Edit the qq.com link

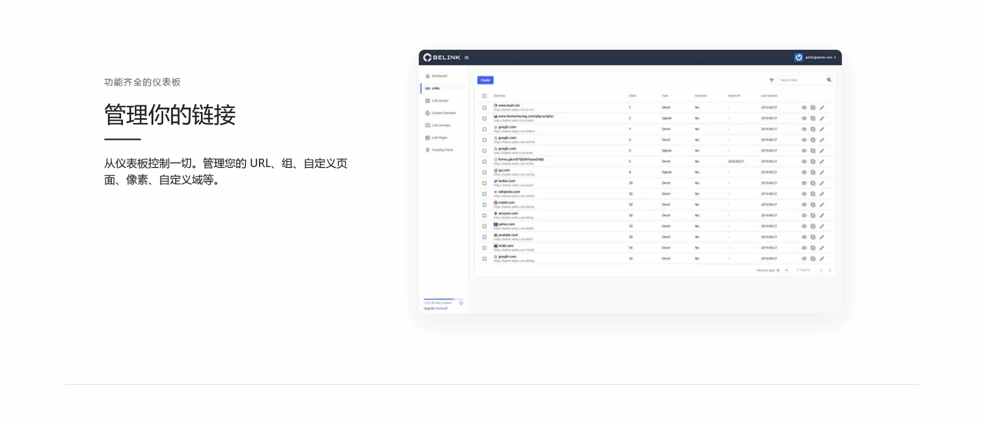click(822, 172)
